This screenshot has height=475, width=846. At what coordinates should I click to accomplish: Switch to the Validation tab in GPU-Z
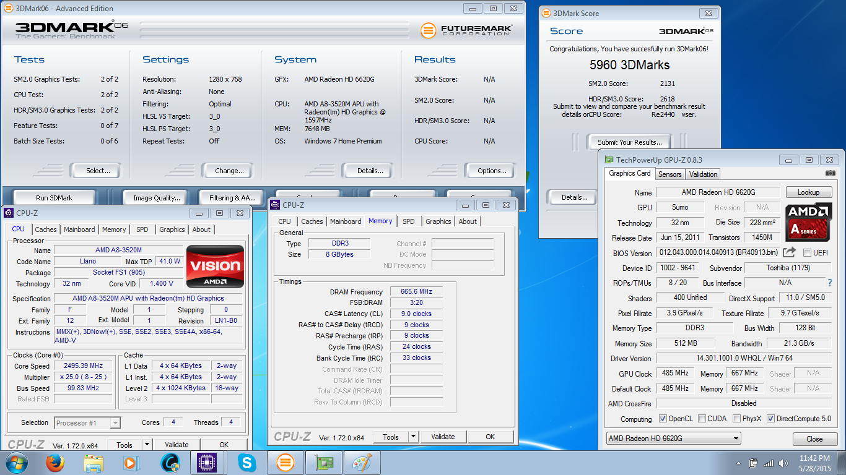[x=703, y=174]
